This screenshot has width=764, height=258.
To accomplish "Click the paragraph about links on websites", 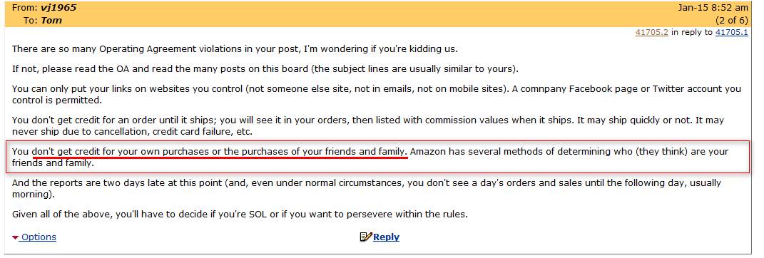I will click(x=376, y=95).
